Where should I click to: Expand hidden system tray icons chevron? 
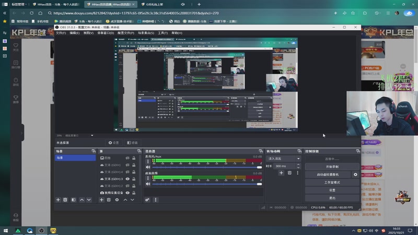(x=354, y=230)
